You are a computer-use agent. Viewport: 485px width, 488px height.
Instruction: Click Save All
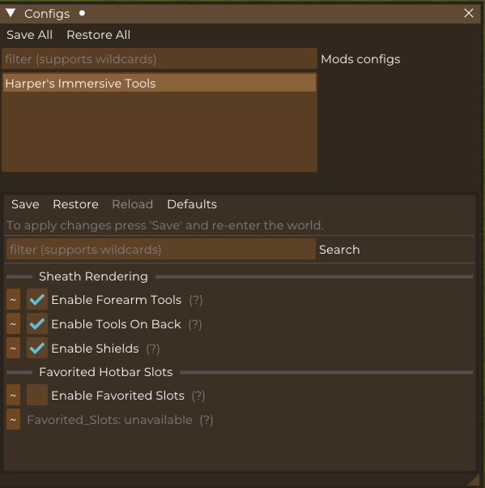pos(29,35)
